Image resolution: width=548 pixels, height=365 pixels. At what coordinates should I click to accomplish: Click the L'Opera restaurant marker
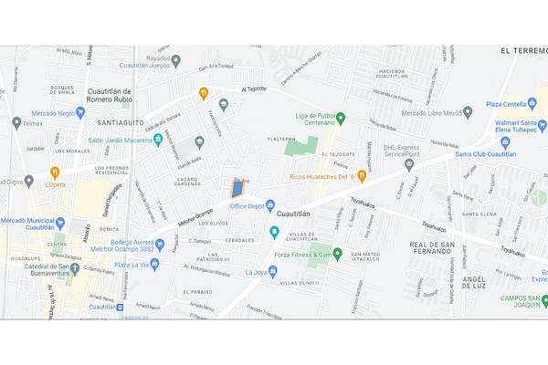(x=55, y=172)
